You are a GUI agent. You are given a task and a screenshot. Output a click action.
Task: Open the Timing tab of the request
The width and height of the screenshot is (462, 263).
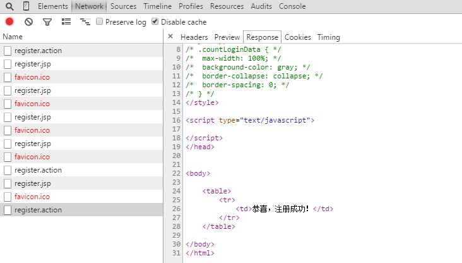(329, 37)
